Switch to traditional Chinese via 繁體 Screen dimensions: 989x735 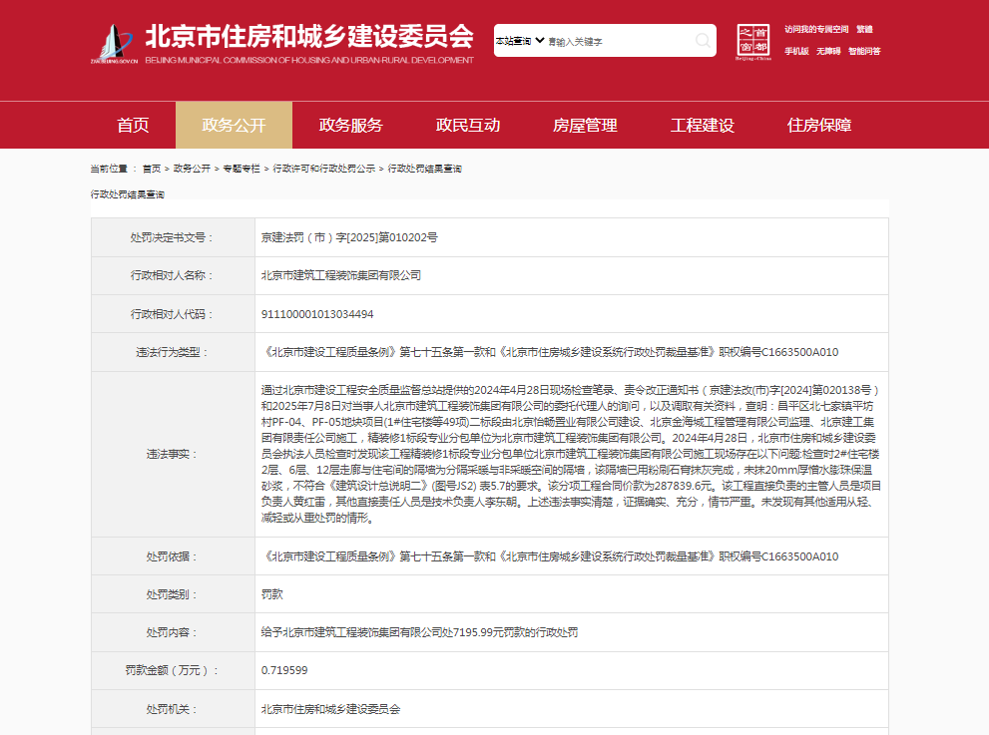863,29
